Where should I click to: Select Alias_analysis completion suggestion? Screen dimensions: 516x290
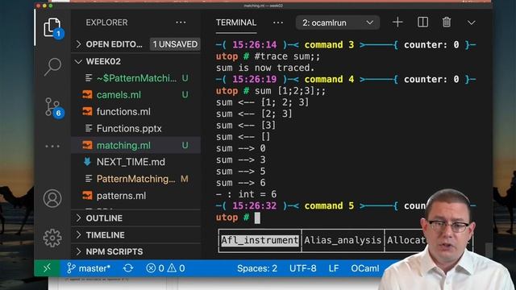343,240
